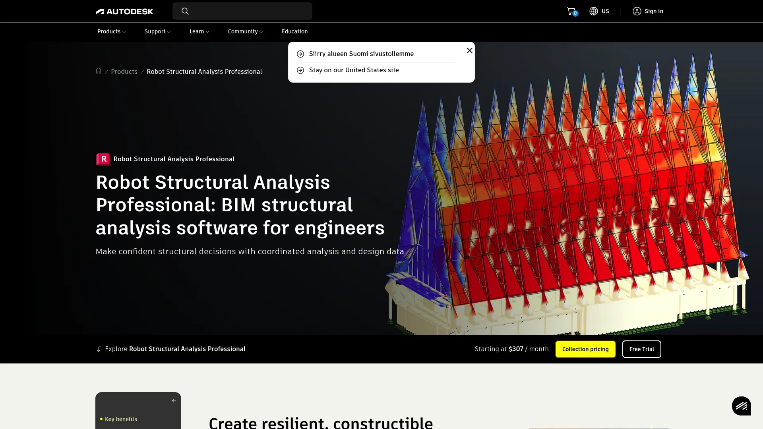Expand the Learn menu
The width and height of the screenshot is (763, 429).
tap(199, 31)
